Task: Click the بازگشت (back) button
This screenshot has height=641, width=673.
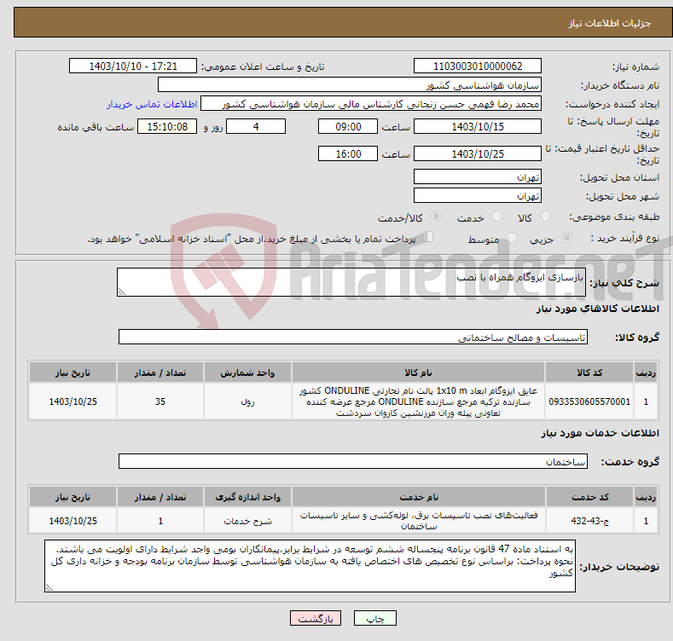Action: click(316, 618)
